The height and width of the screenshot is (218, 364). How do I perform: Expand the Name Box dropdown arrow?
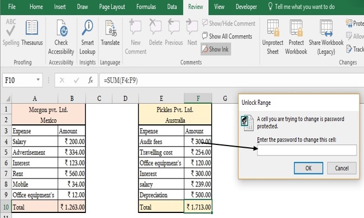click(38, 80)
